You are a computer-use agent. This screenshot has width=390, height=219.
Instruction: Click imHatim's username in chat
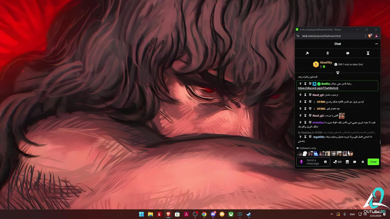click(318, 123)
